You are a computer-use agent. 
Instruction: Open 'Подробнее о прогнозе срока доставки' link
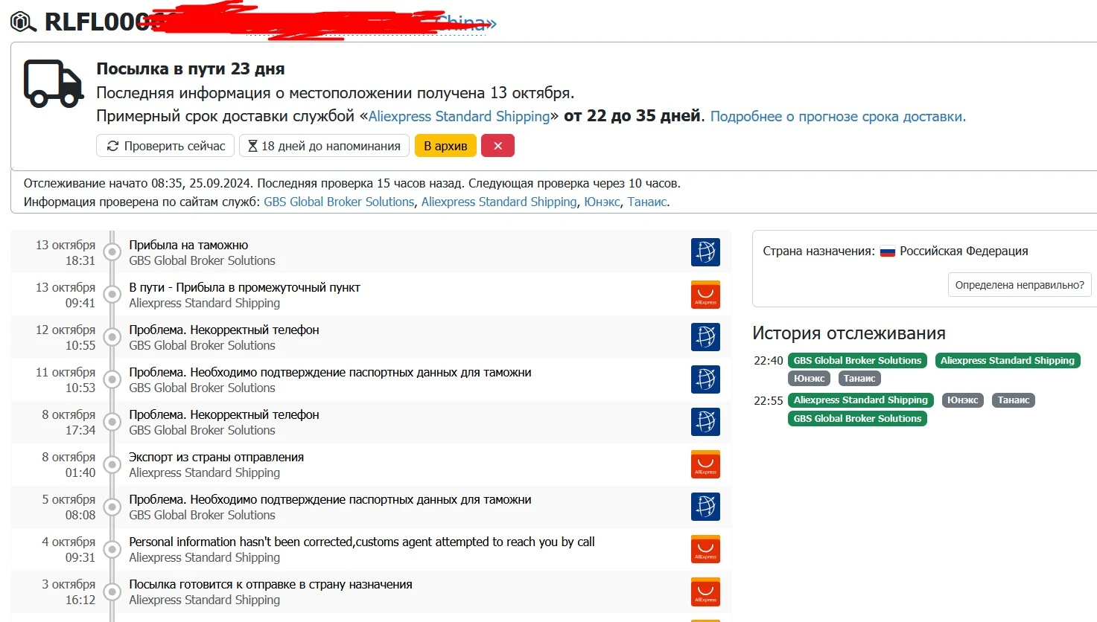pyautogui.click(x=838, y=116)
